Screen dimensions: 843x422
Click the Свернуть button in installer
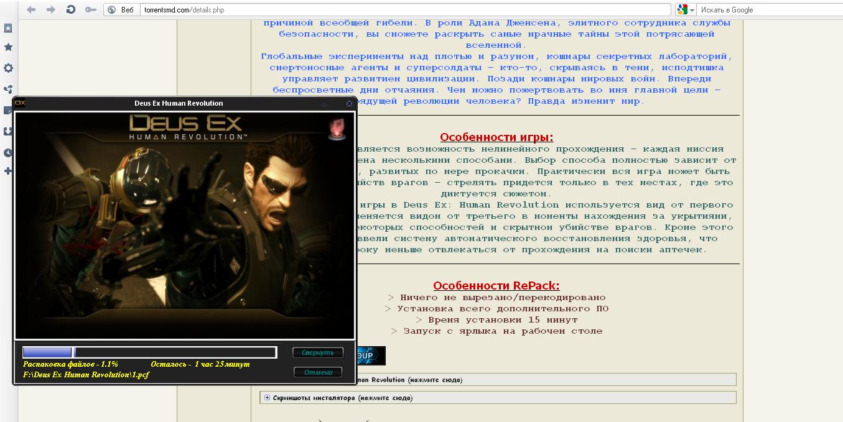click(318, 352)
